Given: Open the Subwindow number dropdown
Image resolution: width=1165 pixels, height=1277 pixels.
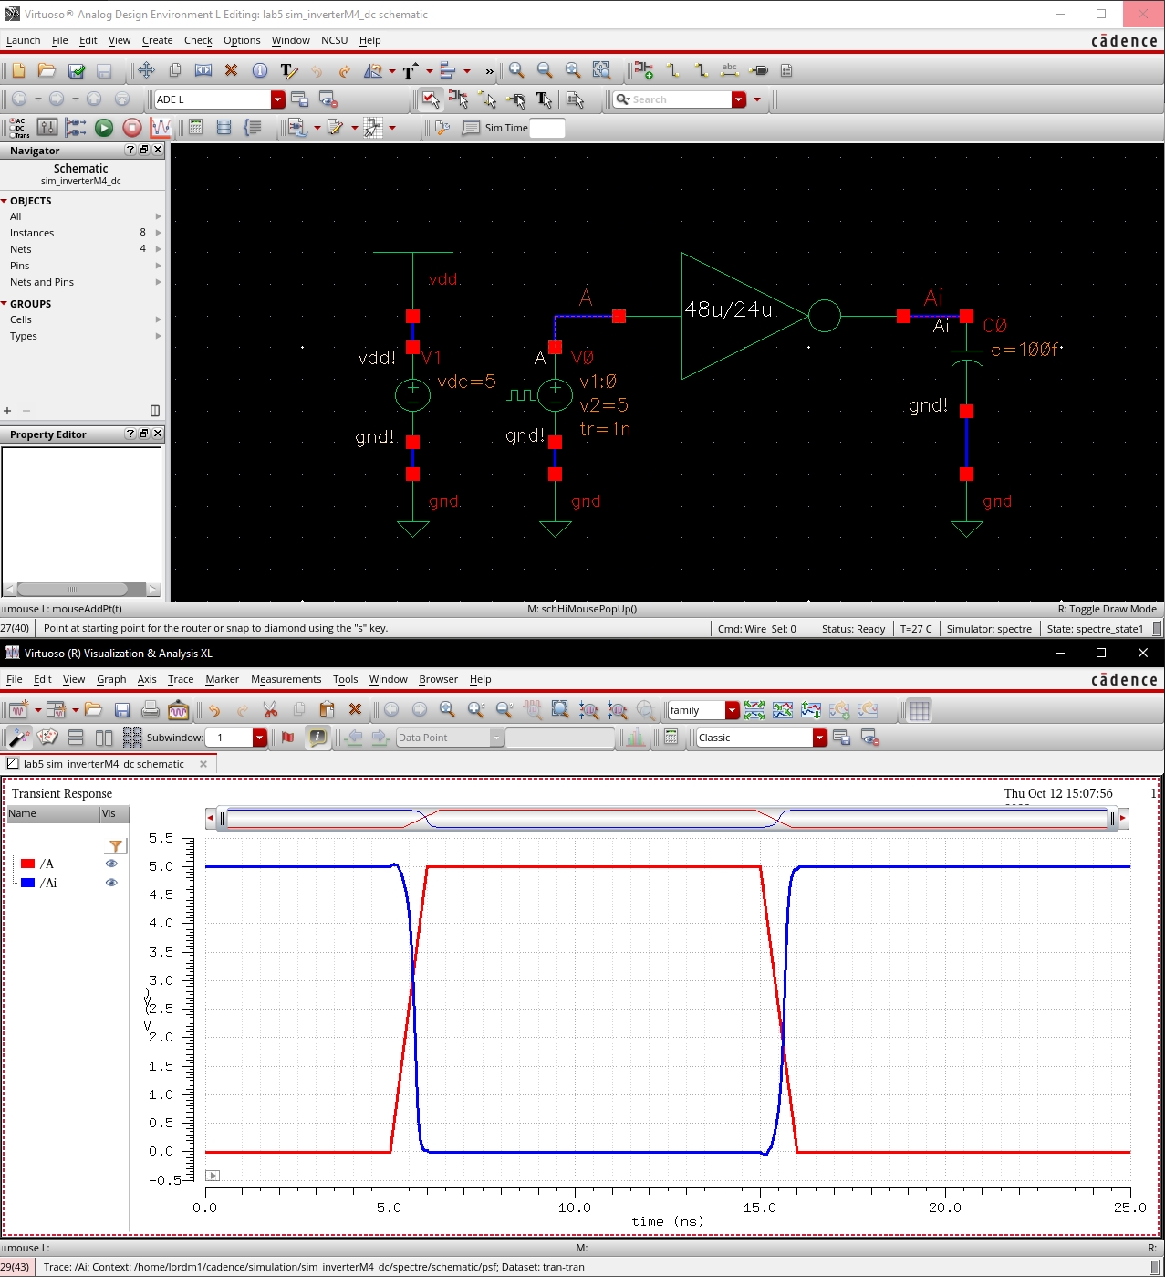Looking at the screenshot, I should 259,738.
